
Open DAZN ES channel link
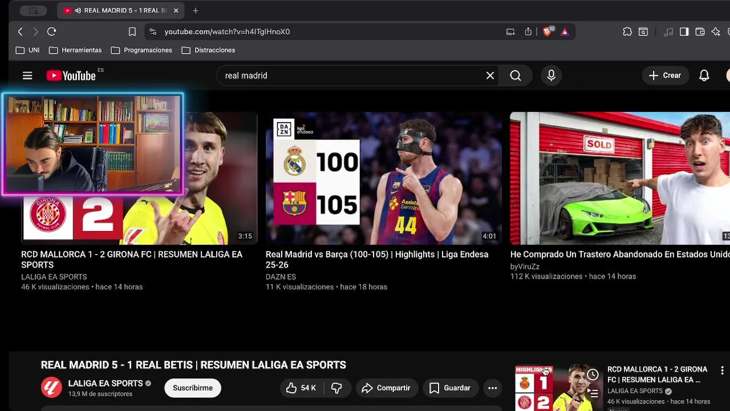click(x=281, y=277)
